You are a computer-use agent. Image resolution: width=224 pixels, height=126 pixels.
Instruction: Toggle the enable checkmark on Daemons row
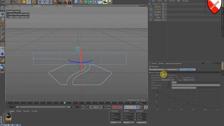(166, 20)
